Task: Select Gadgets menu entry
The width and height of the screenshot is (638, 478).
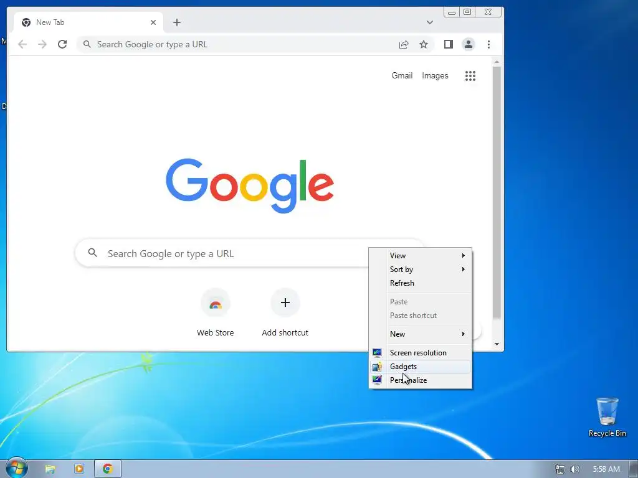Action: click(421, 367)
